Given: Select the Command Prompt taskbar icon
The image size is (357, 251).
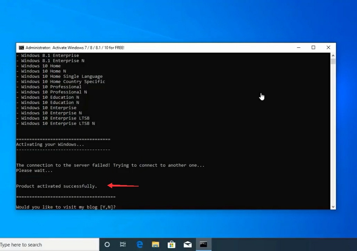Looking at the screenshot, I should click(203, 244).
